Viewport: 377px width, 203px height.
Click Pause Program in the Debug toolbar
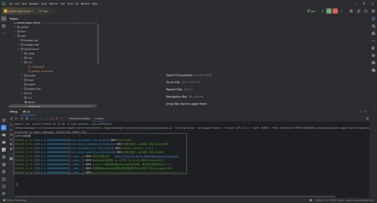27,119
